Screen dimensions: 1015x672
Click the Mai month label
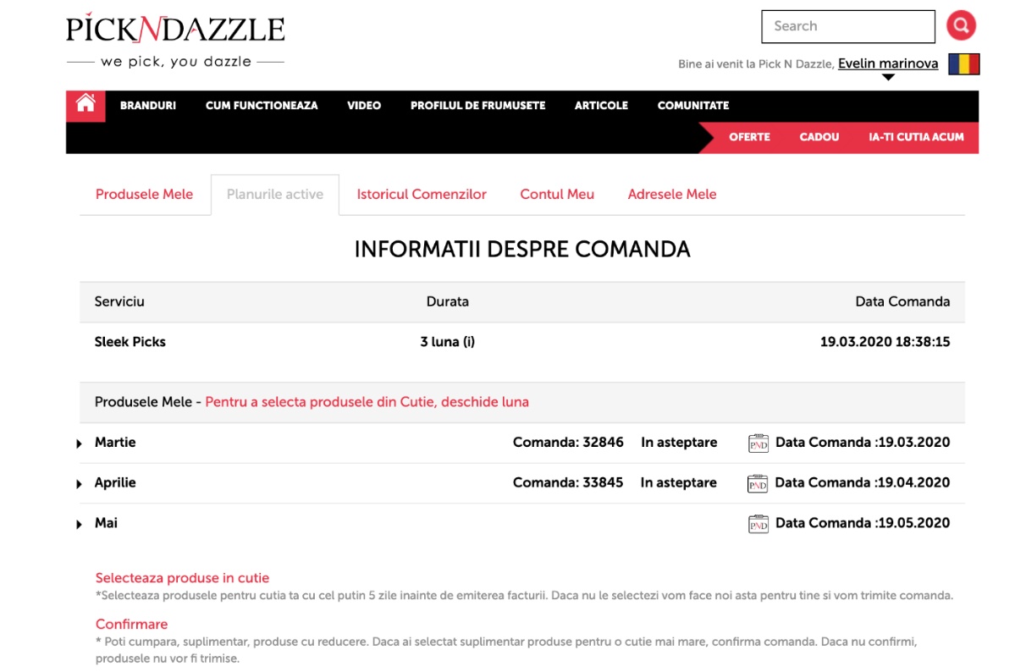coord(106,523)
